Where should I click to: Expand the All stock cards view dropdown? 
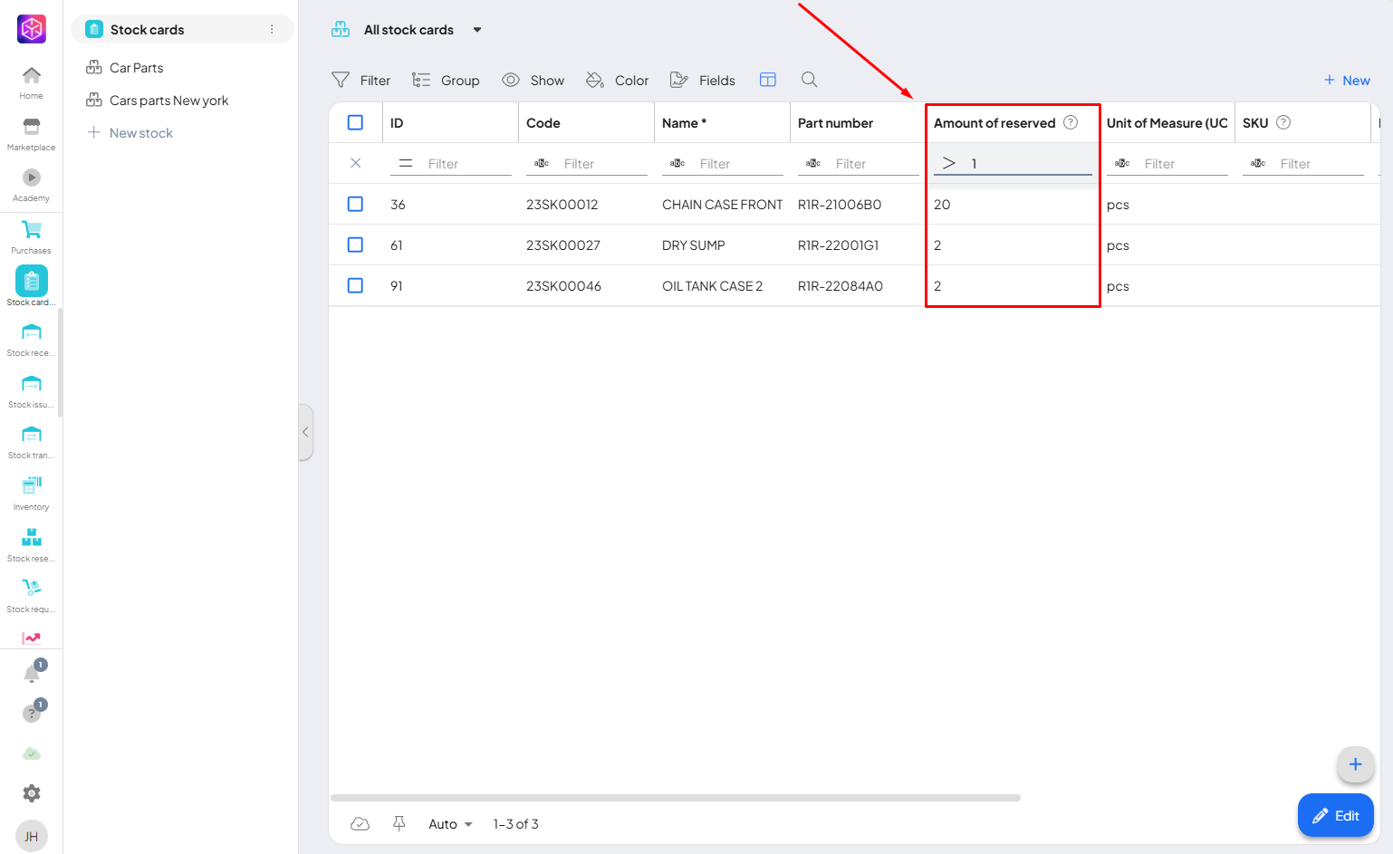(x=477, y=30)
